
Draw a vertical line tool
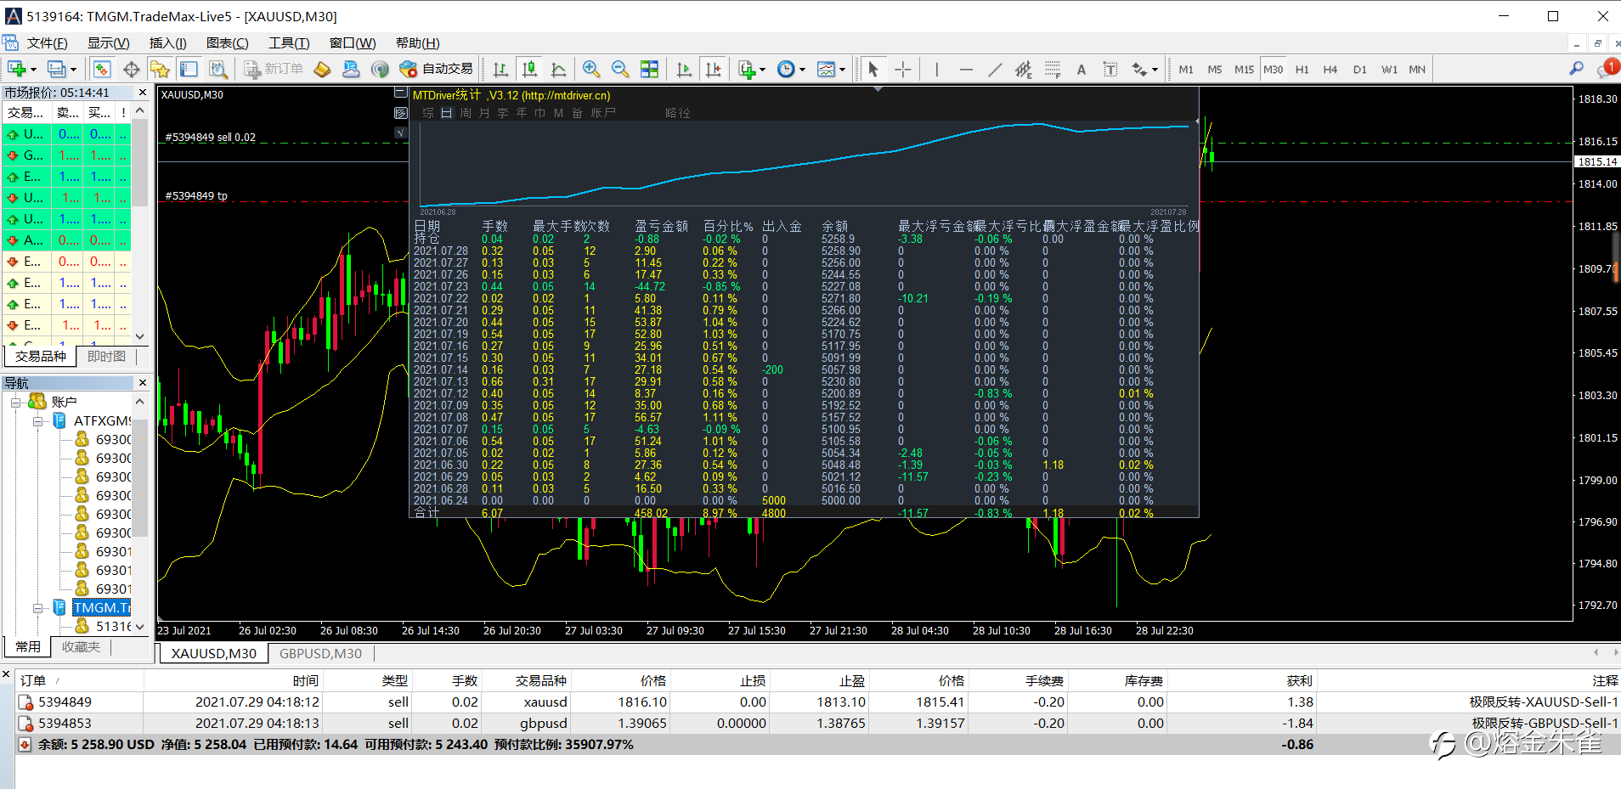(x=936, y=70)
